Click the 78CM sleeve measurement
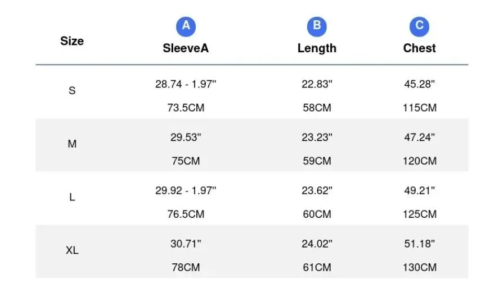 click(186, 267)
